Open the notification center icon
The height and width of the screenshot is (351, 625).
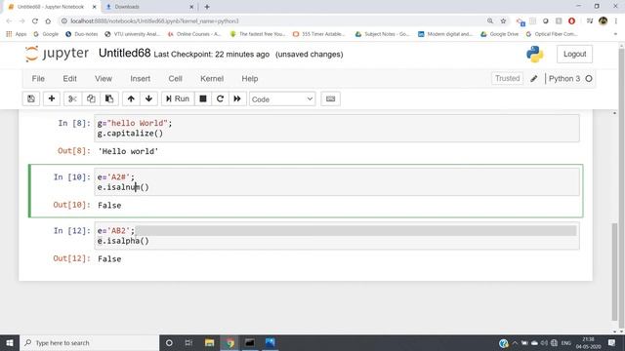click(612, 342)
